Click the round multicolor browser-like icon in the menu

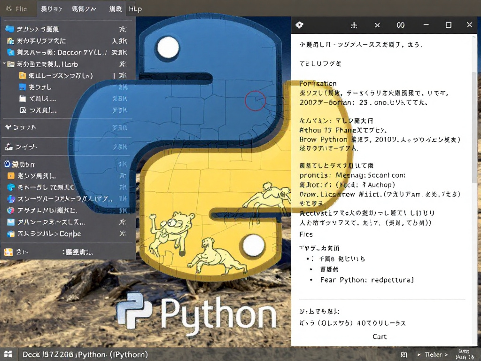[11, 210]
